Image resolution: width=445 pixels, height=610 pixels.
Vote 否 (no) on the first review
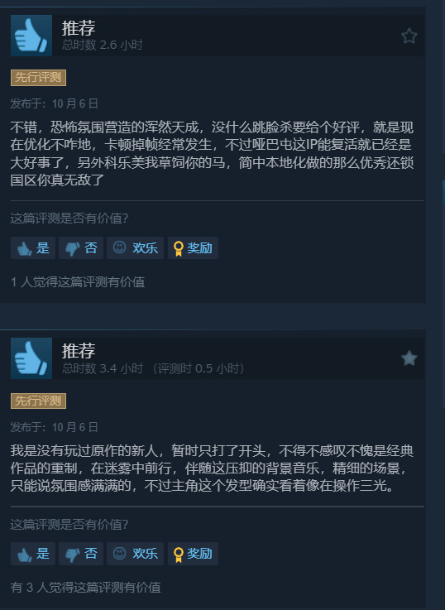click(81, 247)
